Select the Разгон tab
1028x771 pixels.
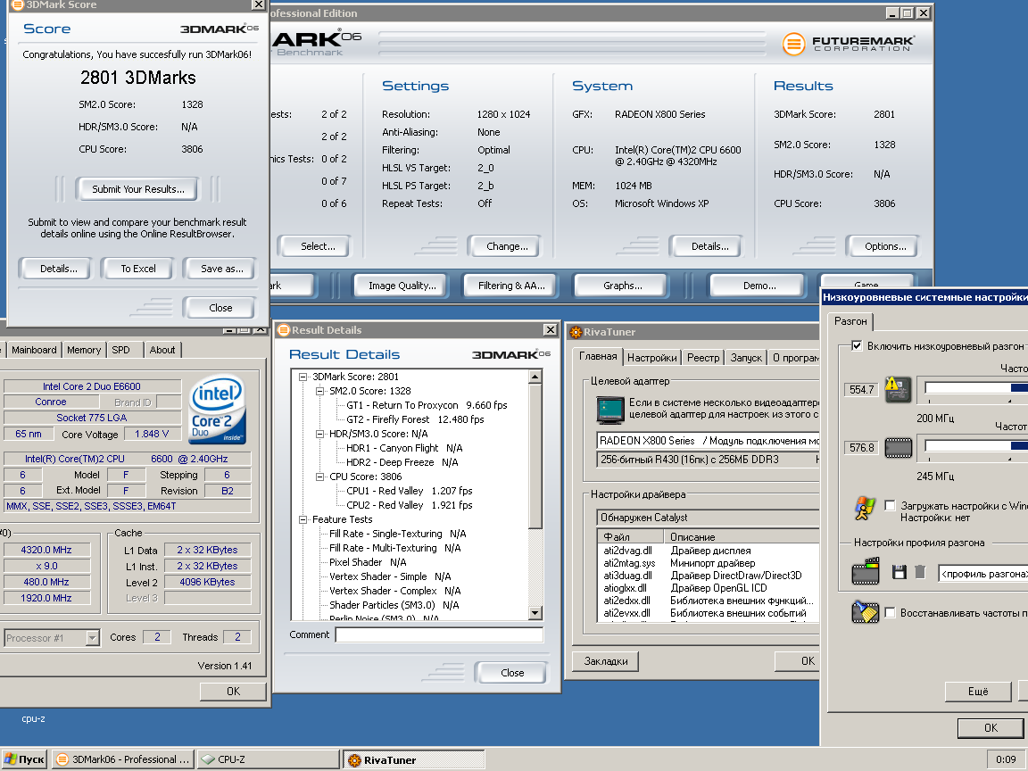tap(850, 320)
